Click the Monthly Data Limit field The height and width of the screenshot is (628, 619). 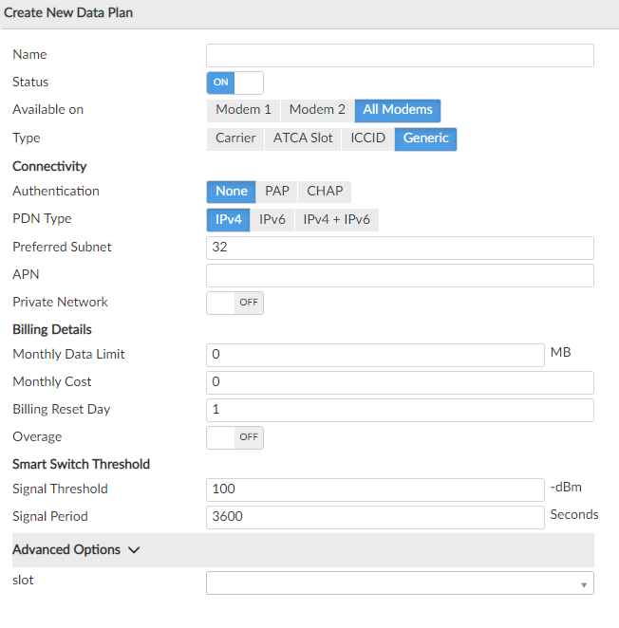tap(375, 355)
